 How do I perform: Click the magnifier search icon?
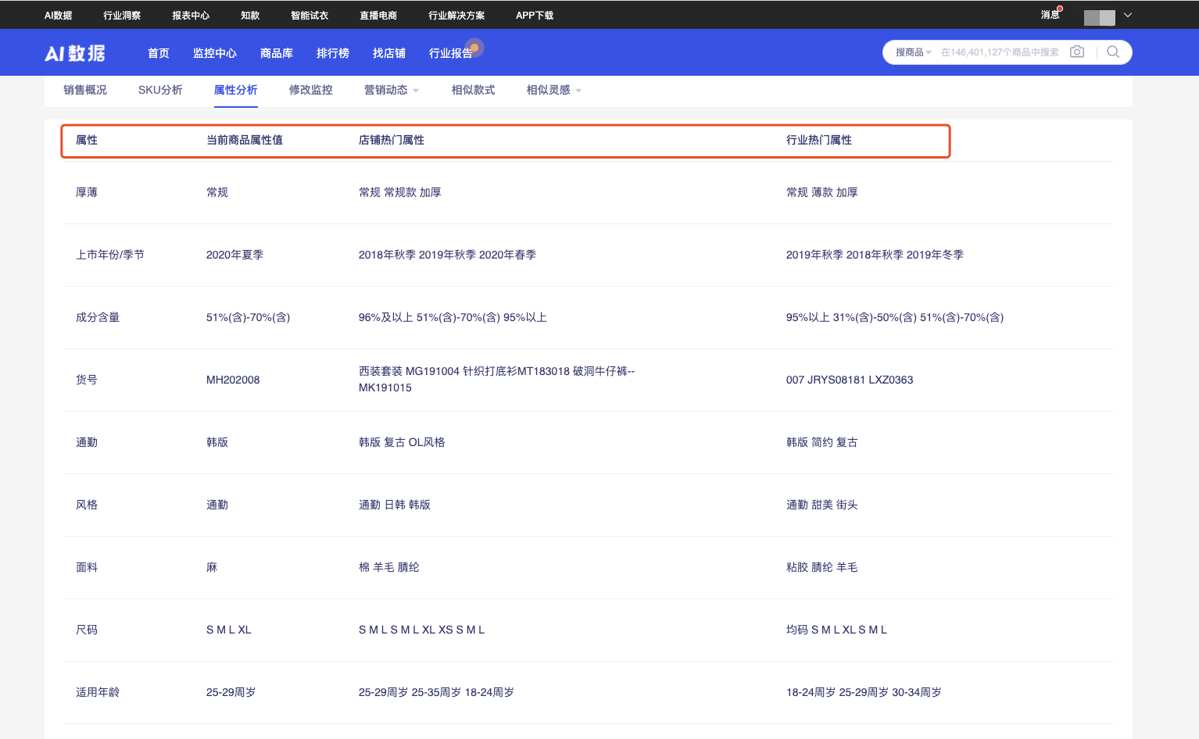click(x=1113, y=52)
